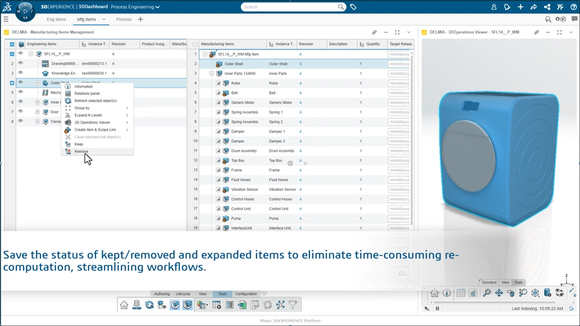This screenshot has height=326, width=580.
Task: Toggle visibility eye for row 8 Clamp
Action: point(21,121)
